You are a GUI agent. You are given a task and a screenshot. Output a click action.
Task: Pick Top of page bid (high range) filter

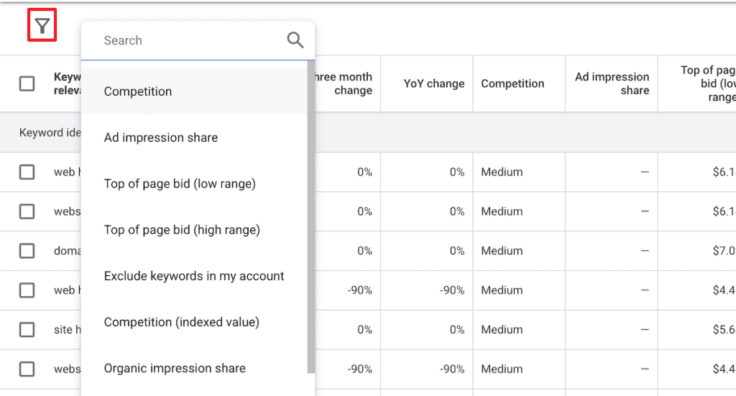(194, 229)
